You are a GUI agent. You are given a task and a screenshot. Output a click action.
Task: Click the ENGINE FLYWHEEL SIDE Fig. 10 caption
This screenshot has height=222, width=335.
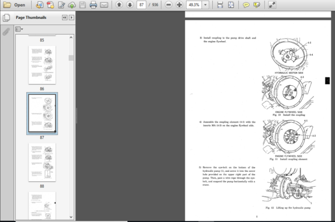(289, 114)
